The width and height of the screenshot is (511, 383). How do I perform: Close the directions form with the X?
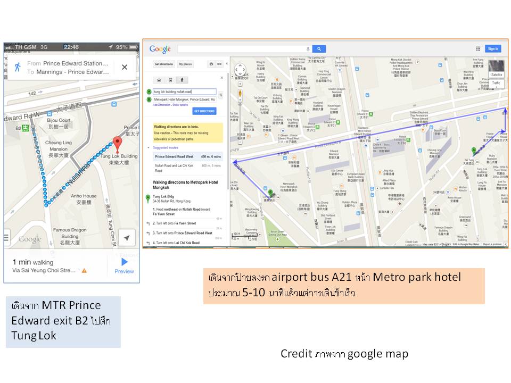tap(222, 78)
